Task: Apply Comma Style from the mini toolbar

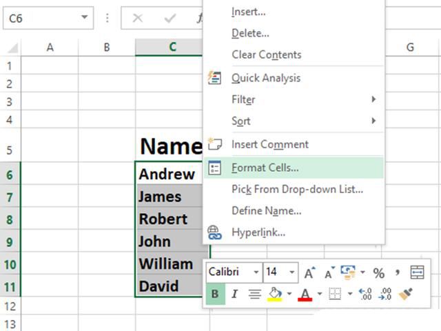Action: click(x=398, y=272)
